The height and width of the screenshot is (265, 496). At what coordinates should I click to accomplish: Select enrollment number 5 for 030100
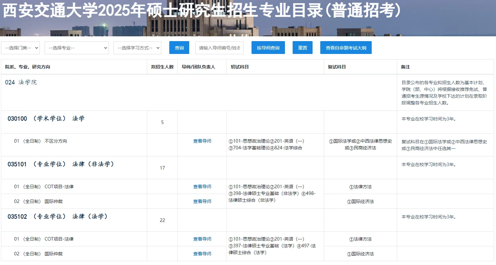[162, 122]
